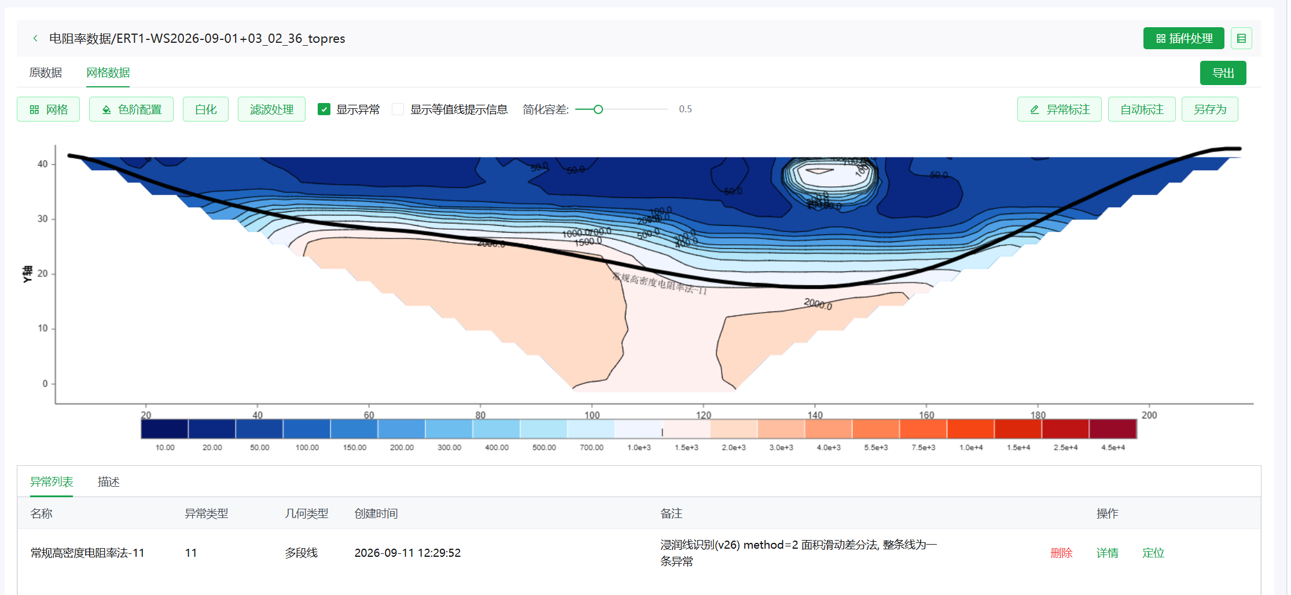Open the 描述 description tab
1291x595 pixels.
(108, 482)
